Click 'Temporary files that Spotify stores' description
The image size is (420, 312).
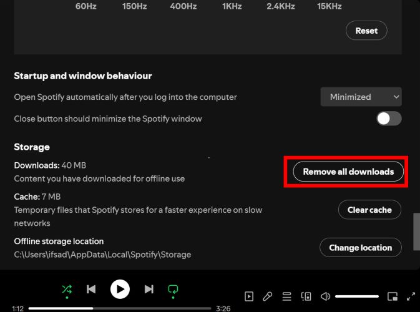point(138,217)
